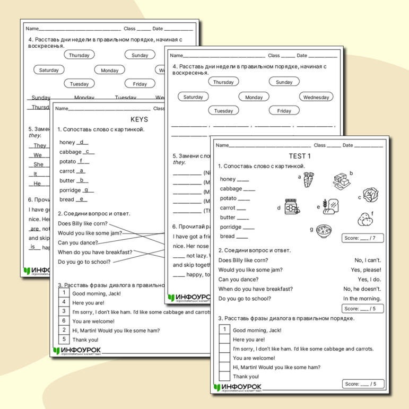The image size is (409, 409).
Task: Click the blank after 'butter' on TEST 1
Action: (x=243, y=218)
